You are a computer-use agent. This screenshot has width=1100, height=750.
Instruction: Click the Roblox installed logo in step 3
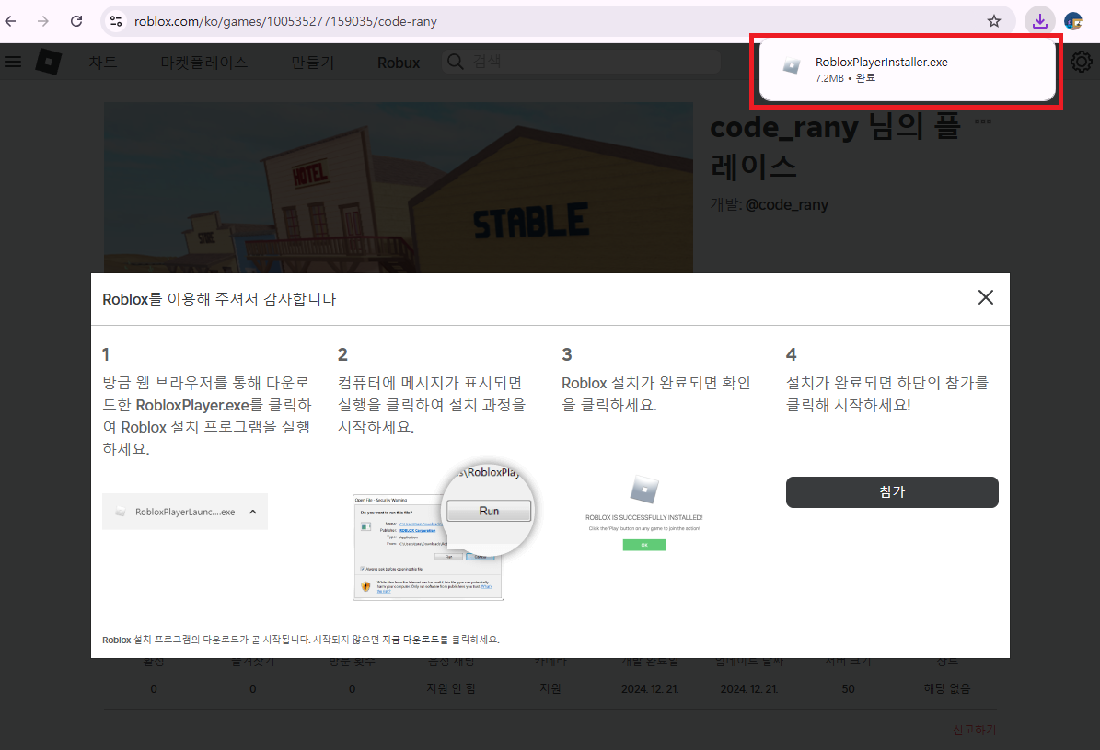tap(644, 489)
